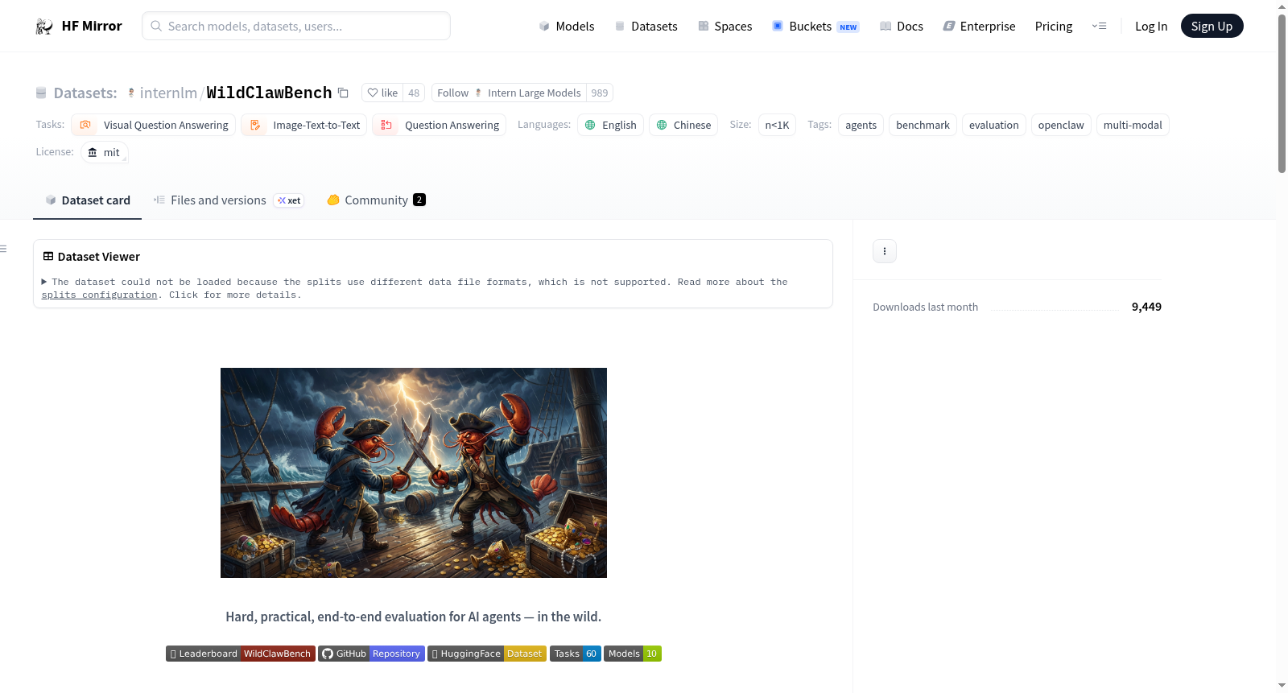
Task: Click the n<1K size tag
Action: [777, 125]
